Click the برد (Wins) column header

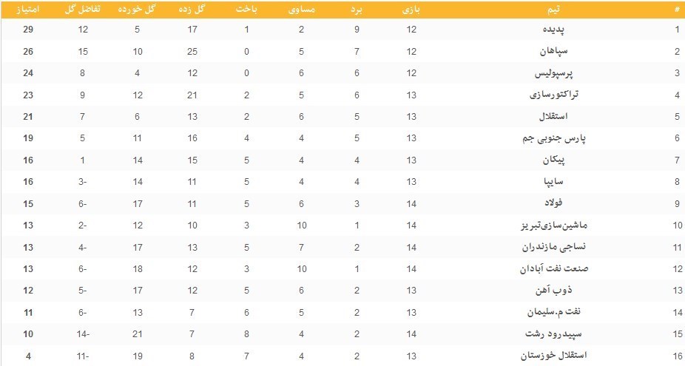pos(357,9)
